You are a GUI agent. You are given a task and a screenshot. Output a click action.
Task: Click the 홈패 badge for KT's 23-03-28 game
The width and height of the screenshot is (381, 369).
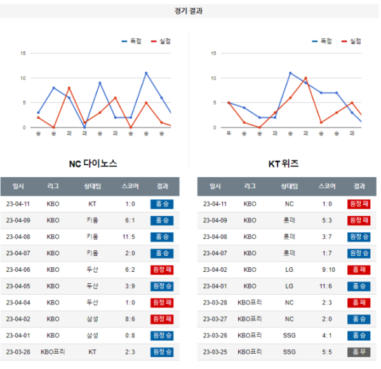[359, 303]
